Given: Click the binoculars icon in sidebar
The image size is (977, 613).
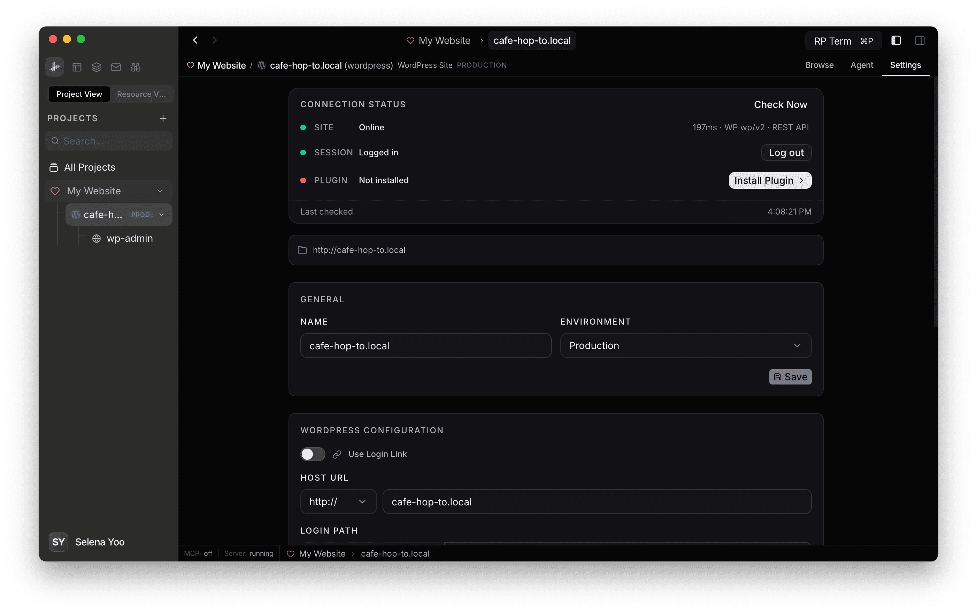Looking at the screenshot, I should 136,67.
